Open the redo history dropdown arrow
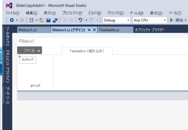188x130 pixels. 97,20
